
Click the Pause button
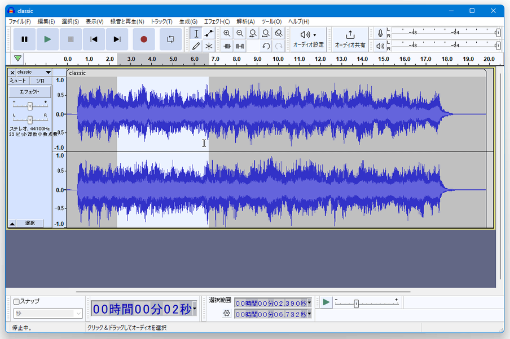pos(24,39)
